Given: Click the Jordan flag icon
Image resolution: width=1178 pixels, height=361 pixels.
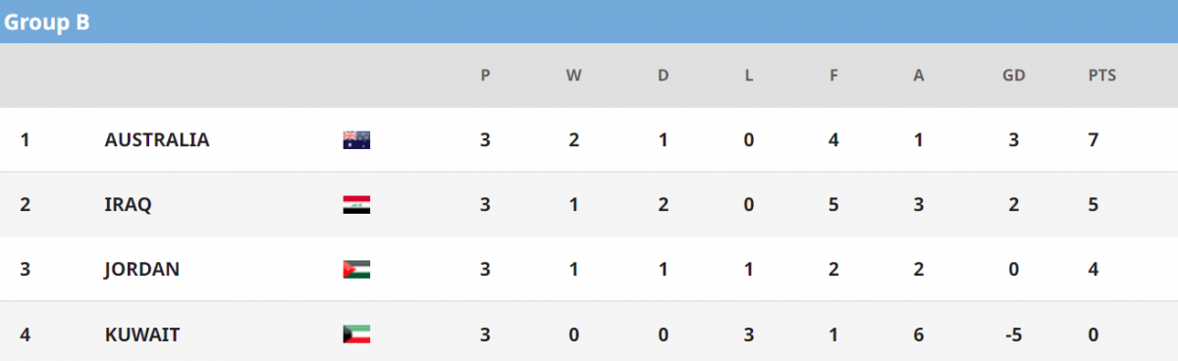Looking at the screenshot, I should [356, 269].
